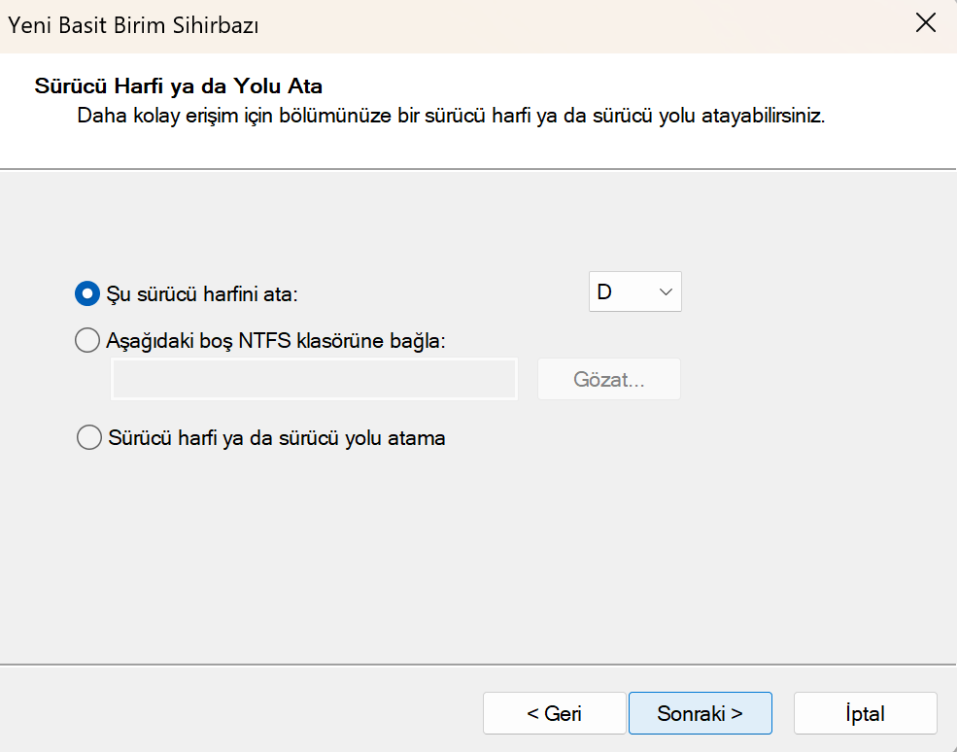Proceed with the 'Sonraki >' button

coord(700,713)
